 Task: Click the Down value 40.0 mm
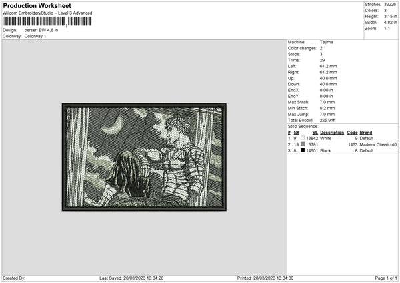pyautogui.click(x=328, y=84)
